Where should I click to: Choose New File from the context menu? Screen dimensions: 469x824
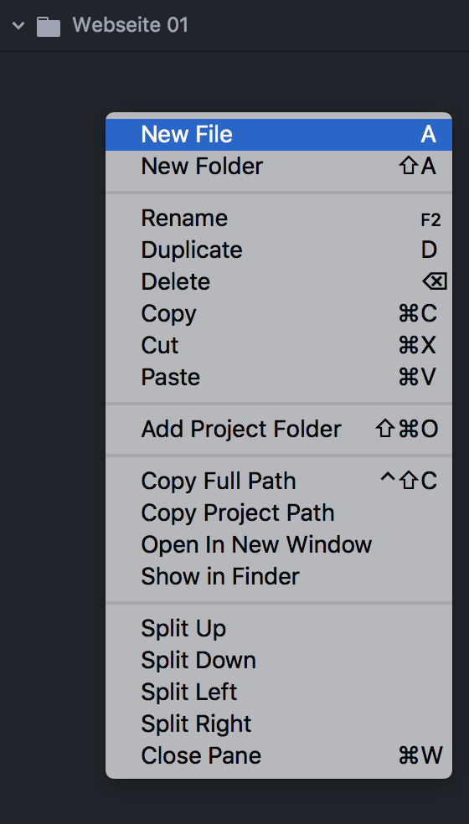[279, 135]
